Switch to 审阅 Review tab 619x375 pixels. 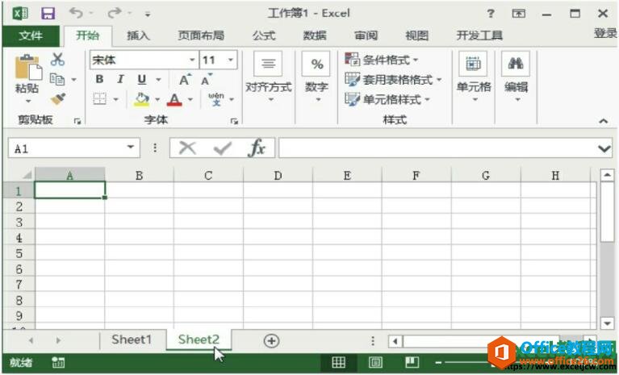(366, 35)
